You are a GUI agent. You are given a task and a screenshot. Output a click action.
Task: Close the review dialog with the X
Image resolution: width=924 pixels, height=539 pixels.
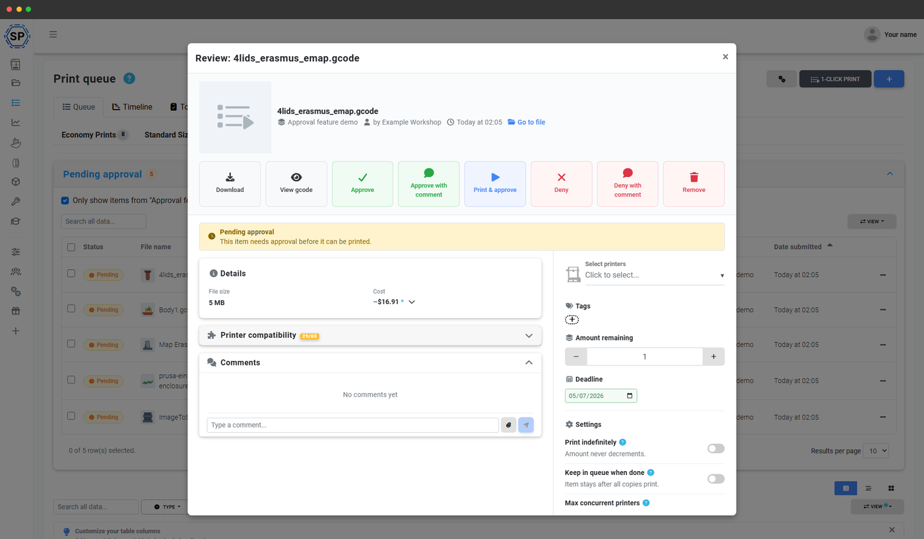(725, 57)
